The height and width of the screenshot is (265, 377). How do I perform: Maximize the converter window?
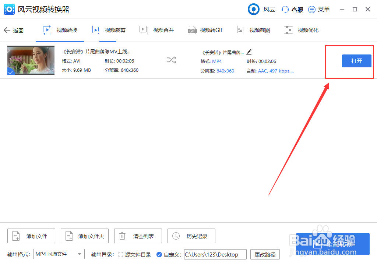tap(355, 9)
